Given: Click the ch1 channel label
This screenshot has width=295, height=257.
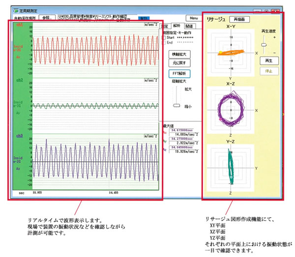Looking at the screenshot, I should 20,24.
